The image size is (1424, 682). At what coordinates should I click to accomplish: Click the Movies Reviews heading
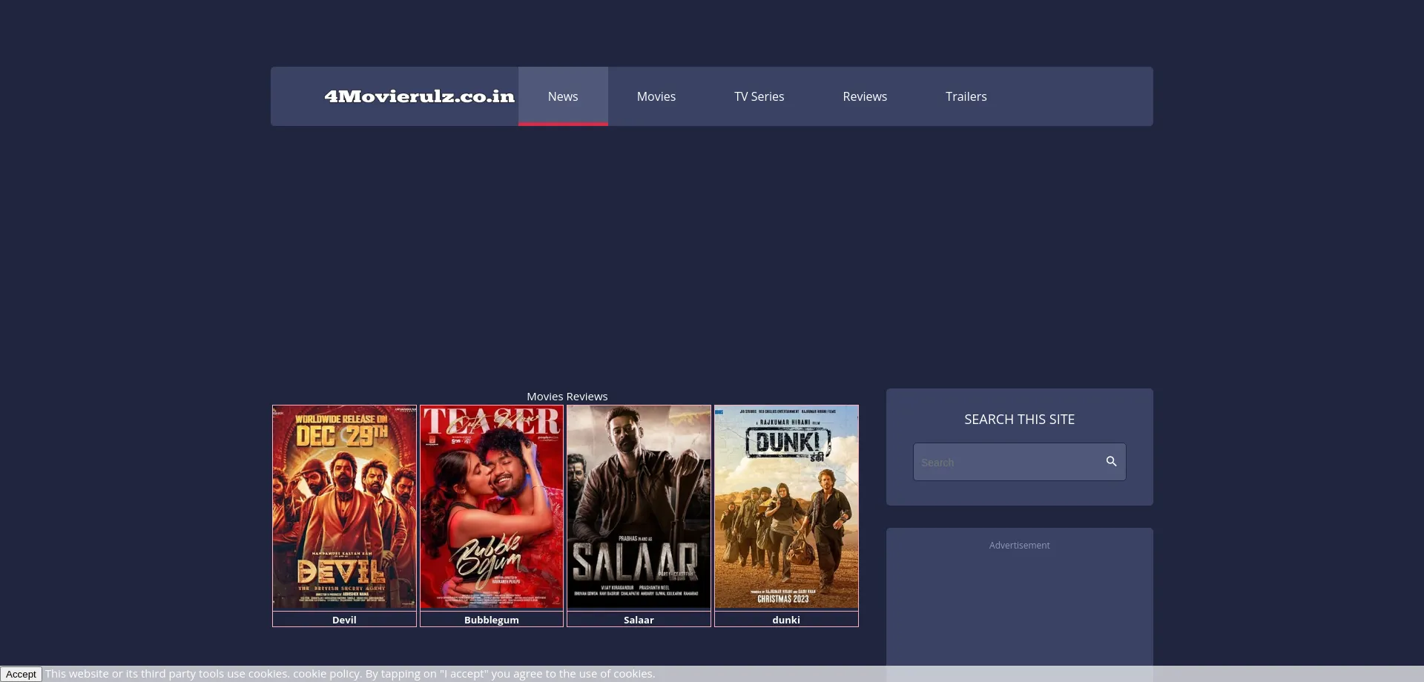tap(567, 397)
